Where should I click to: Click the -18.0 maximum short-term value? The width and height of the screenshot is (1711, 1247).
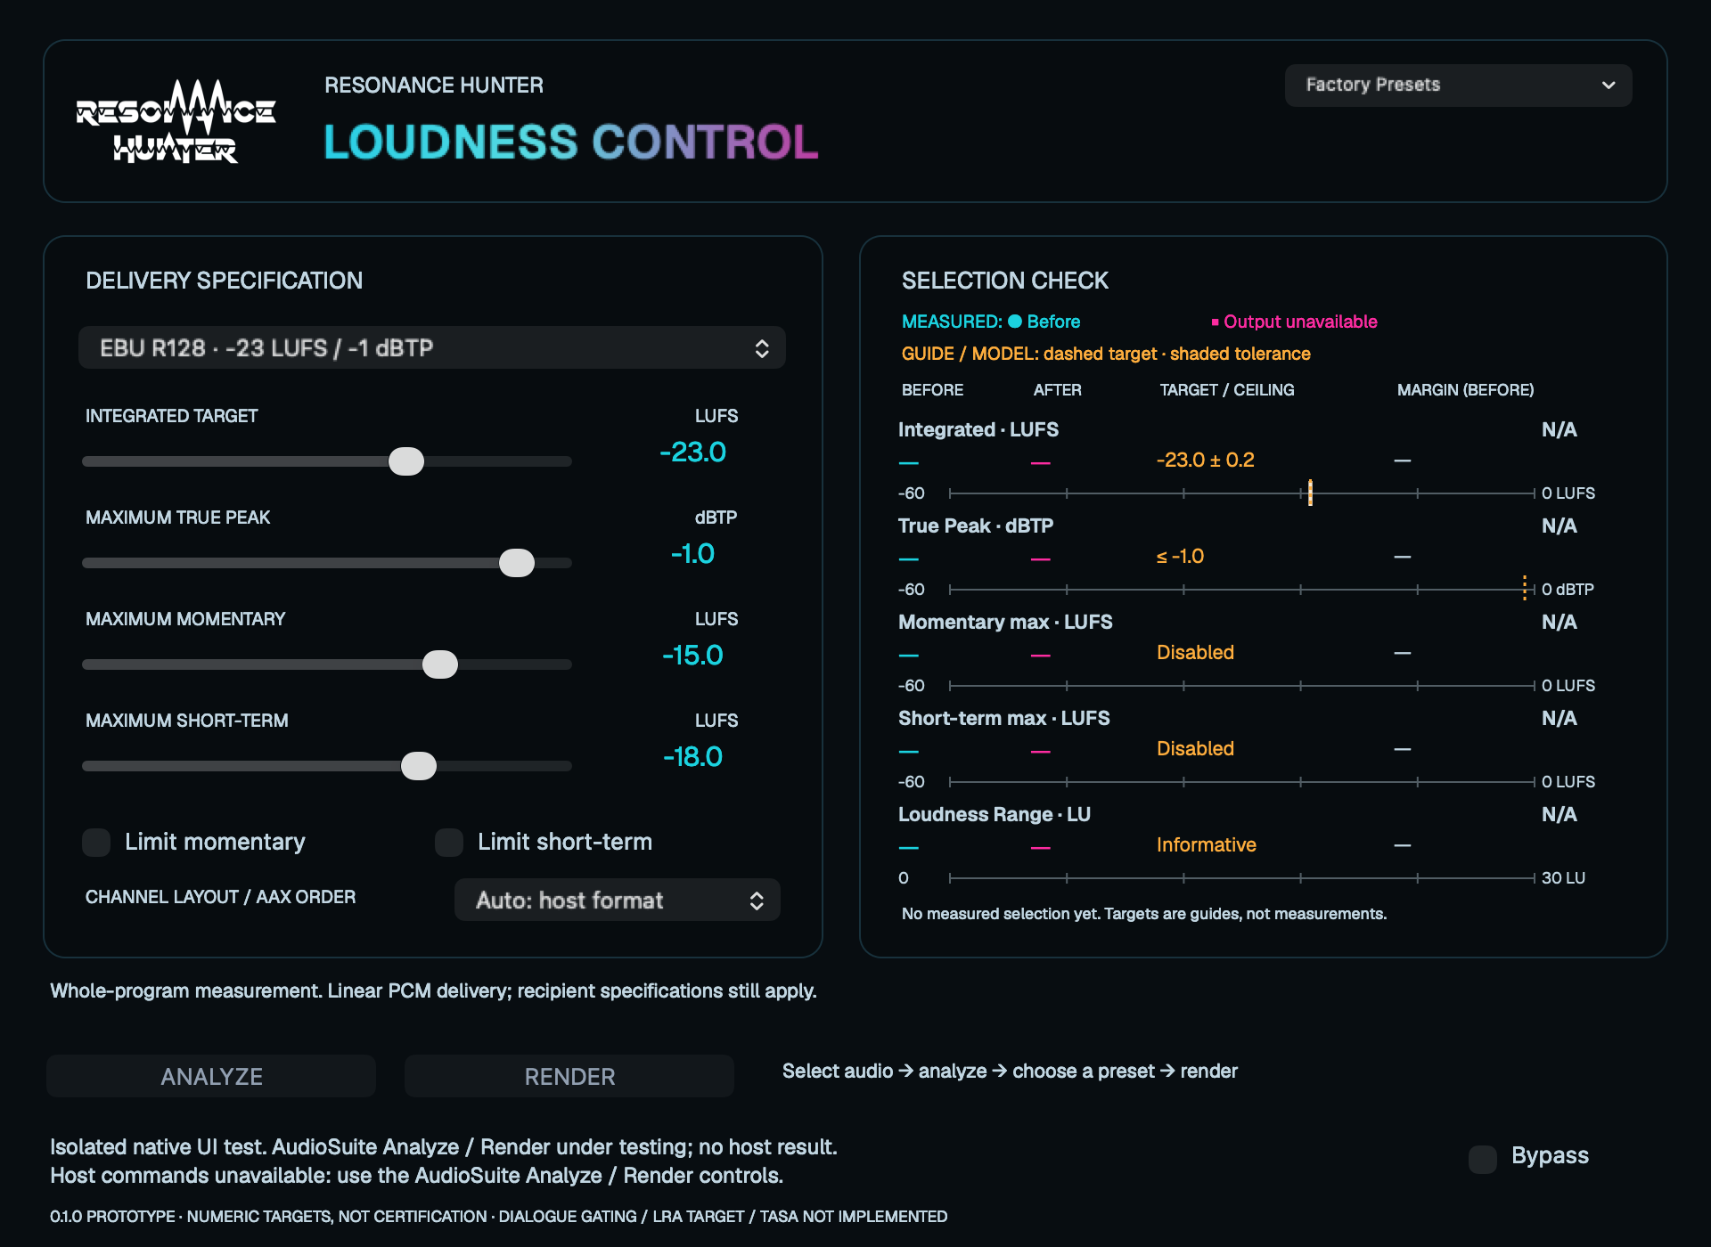pyautogui.click(x=693, y=757)
